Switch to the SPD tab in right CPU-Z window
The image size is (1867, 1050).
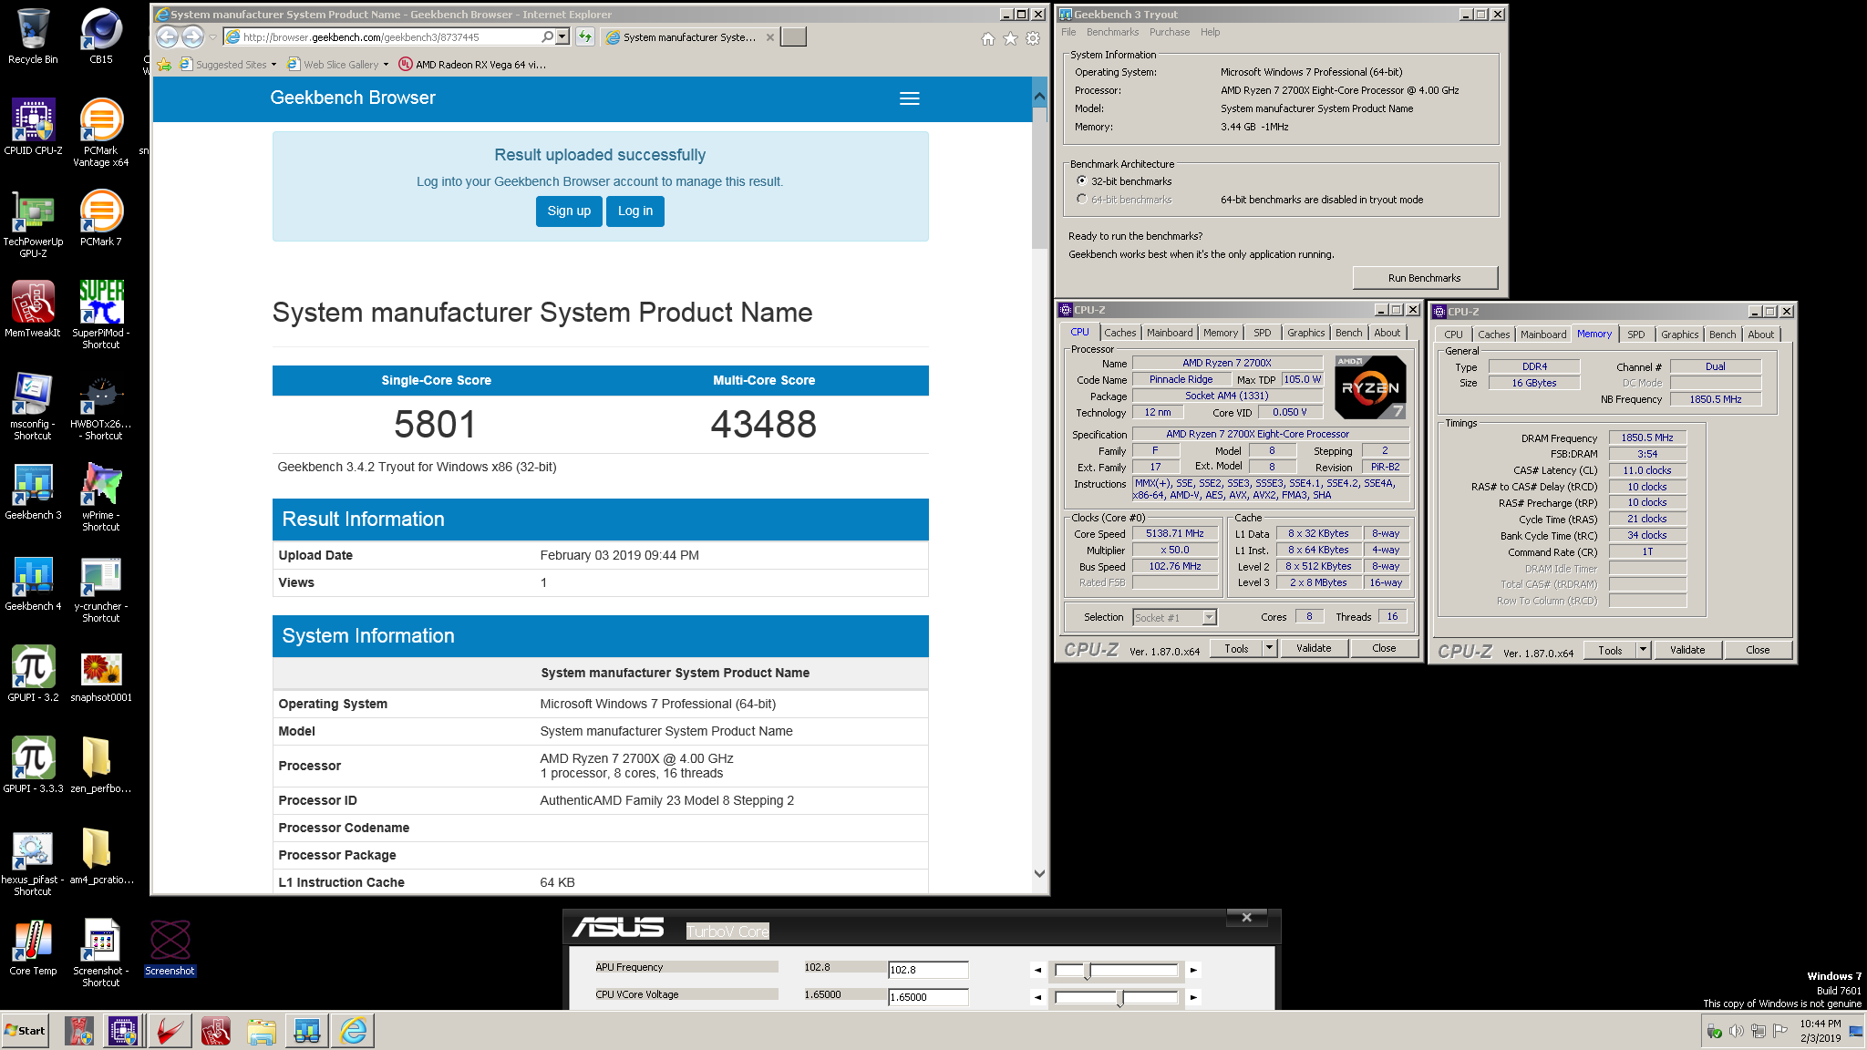[1636, 335]
